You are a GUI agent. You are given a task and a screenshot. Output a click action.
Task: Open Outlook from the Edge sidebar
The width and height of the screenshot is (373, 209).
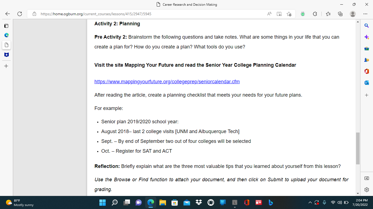click(367, 83)
